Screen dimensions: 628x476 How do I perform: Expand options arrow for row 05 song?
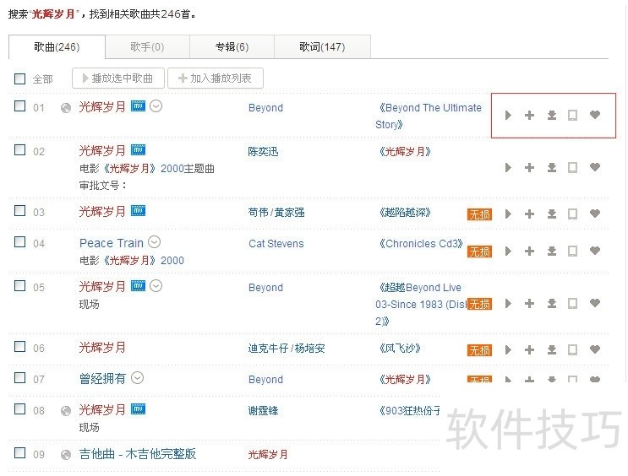pos(156,286)
